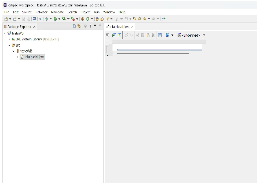This screenshot has height=183, width=257.
Task: Expand the telainicial.java tree node
Action: (x=17, y=57)
